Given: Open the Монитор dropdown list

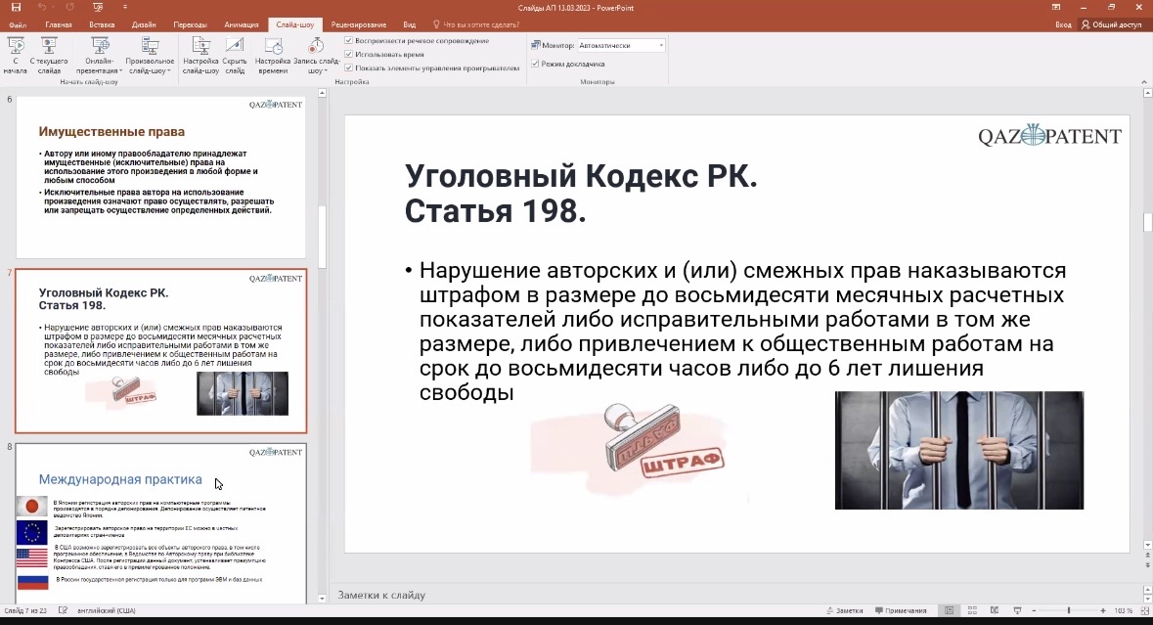Looking at the screenshot, I should 661,45.
